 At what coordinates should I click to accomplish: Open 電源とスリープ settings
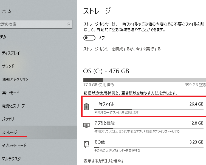[x=13, y=106]
